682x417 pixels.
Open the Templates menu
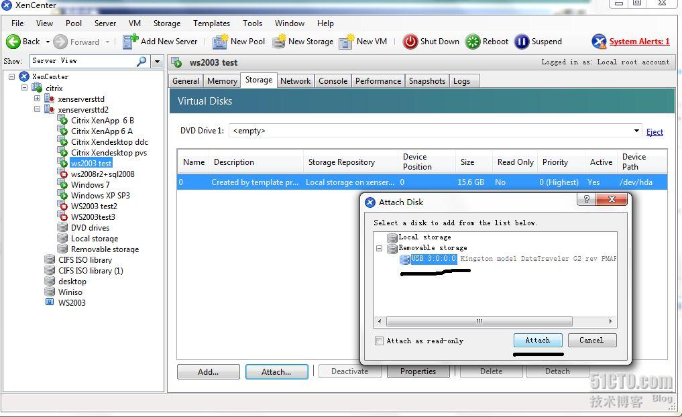pyautogui.click(x=211, y=23)
